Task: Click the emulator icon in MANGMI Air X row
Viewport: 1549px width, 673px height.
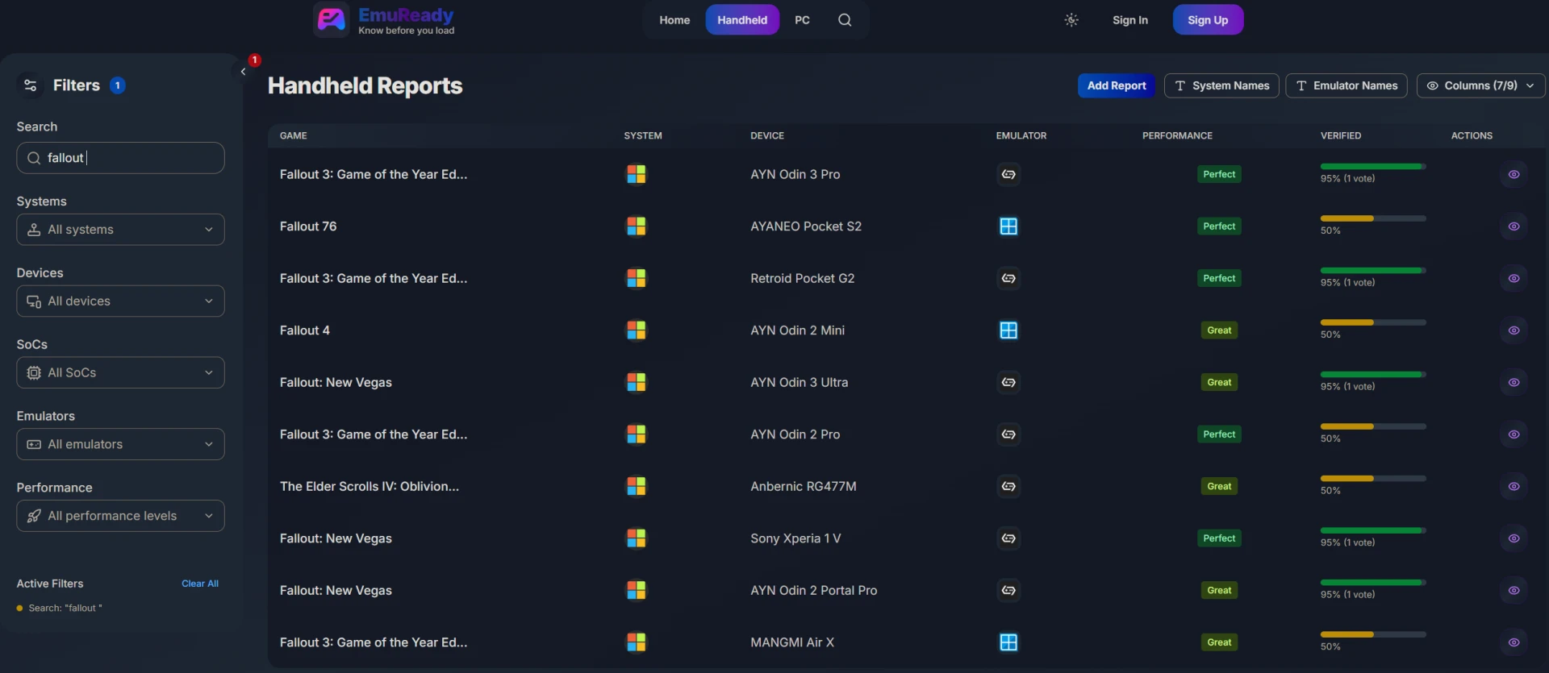Action: [1008, 642]
